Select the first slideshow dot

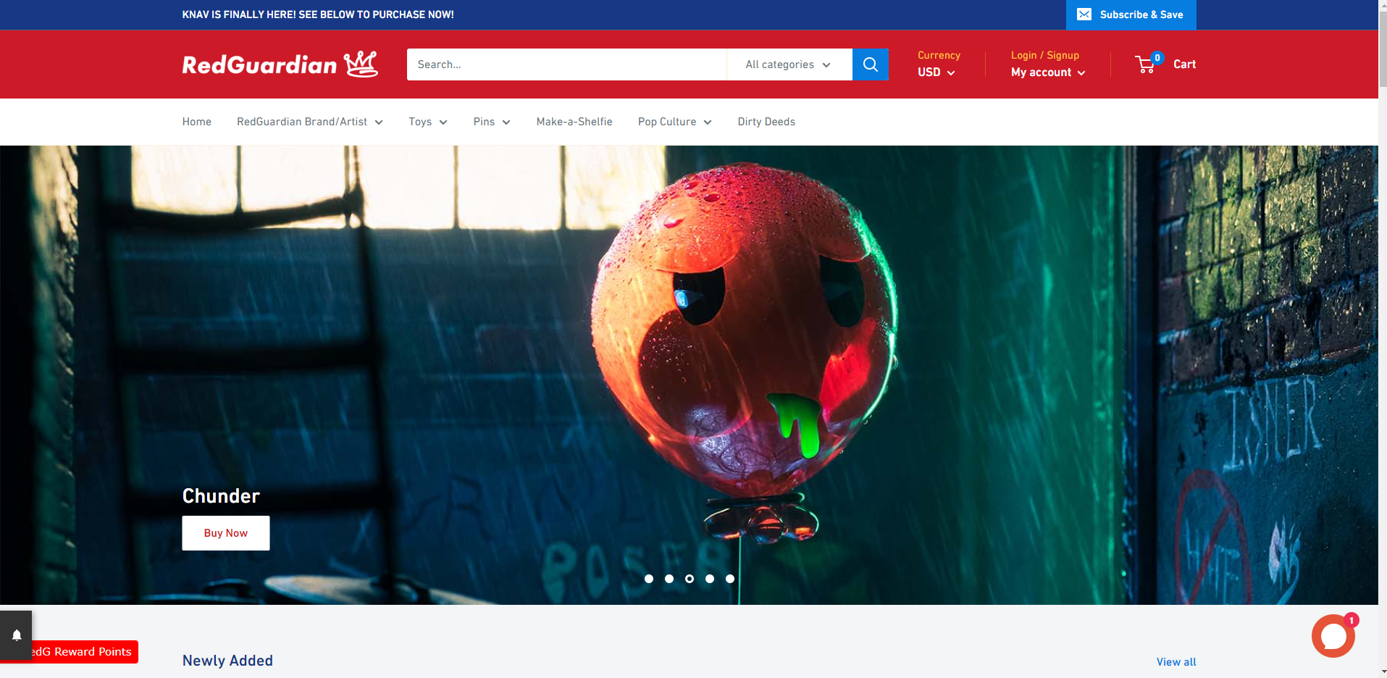(x=649, y=579)
